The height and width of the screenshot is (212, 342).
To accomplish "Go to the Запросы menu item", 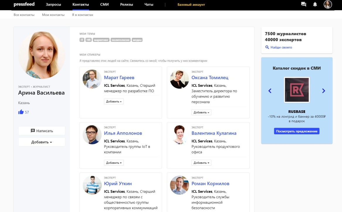I will [x=53, y=4].
